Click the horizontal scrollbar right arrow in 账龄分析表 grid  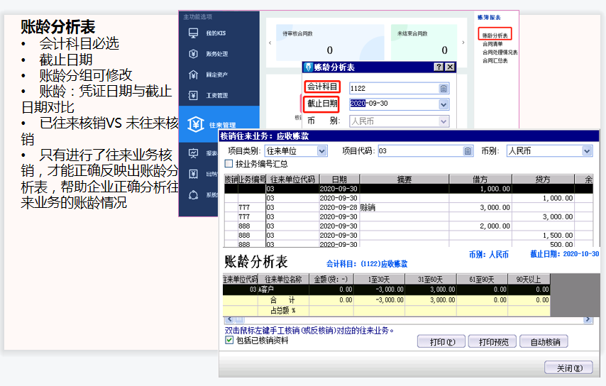point(588,319)
